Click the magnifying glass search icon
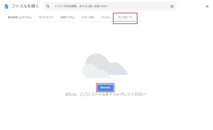 (x=48, y=6)
